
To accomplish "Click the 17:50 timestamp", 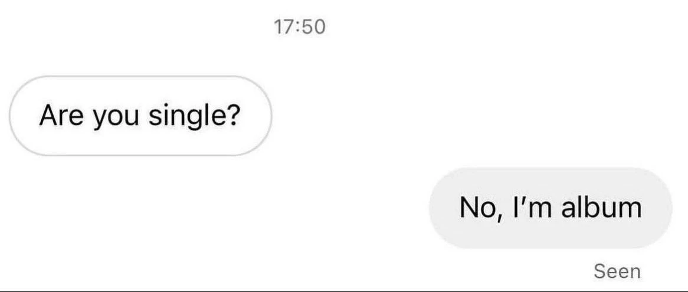I will [300, 27].
